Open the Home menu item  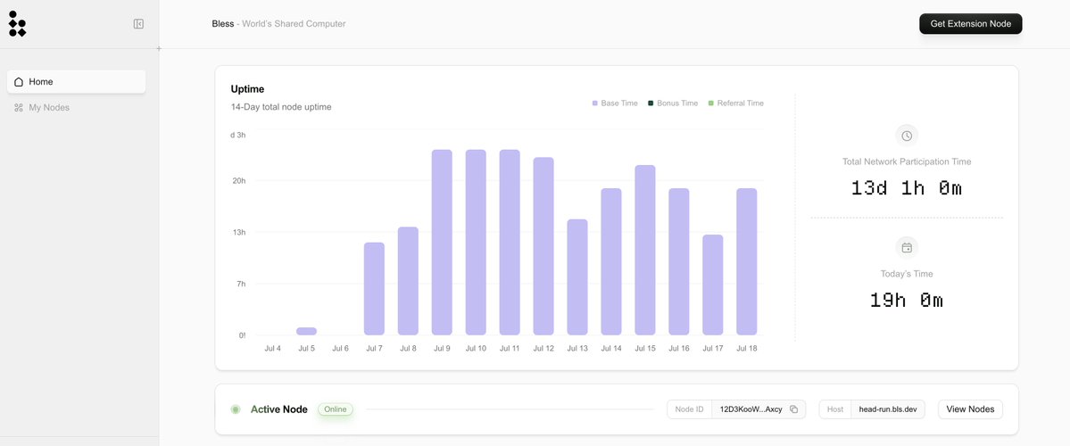77,82
